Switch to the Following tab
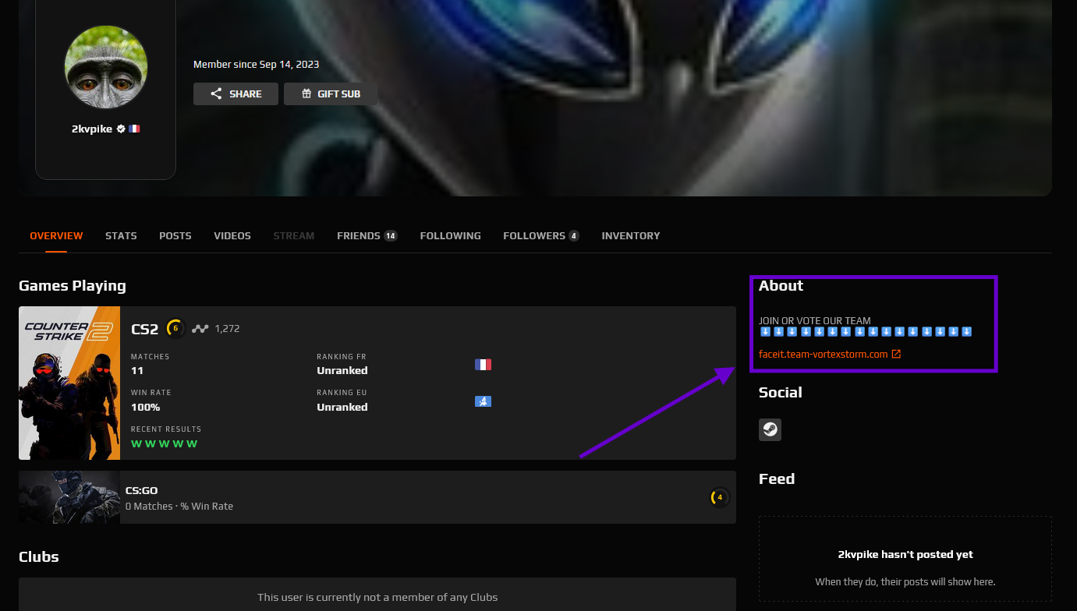Viewport: 1077px width, 611px height. [x=450, y=235]
